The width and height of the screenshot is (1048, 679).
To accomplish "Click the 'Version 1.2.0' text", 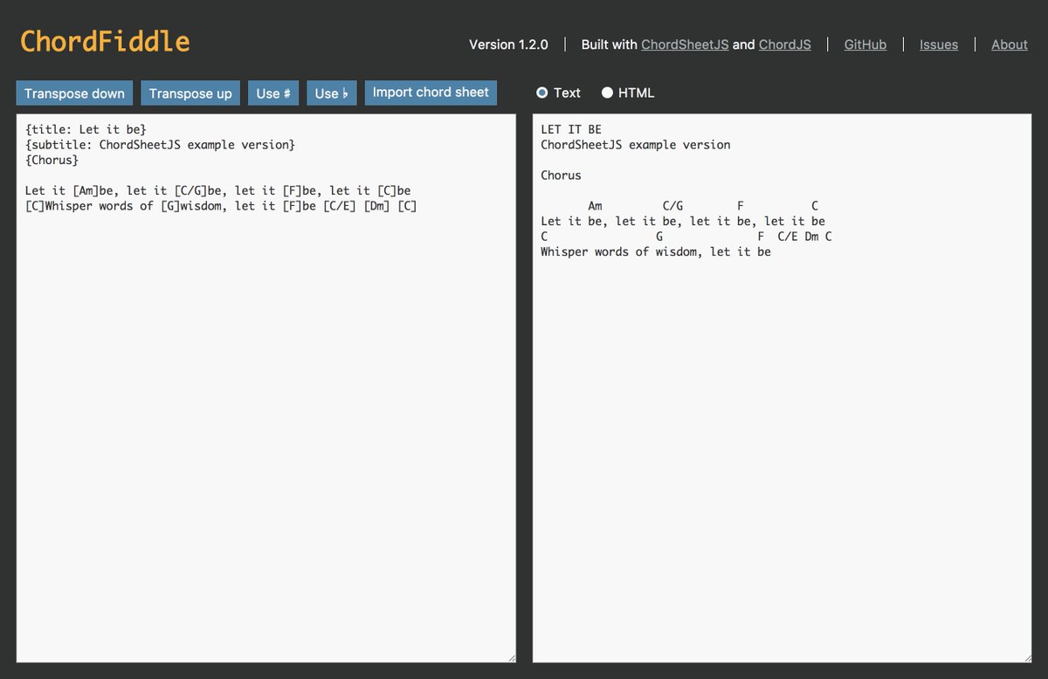I will (508, 45).
